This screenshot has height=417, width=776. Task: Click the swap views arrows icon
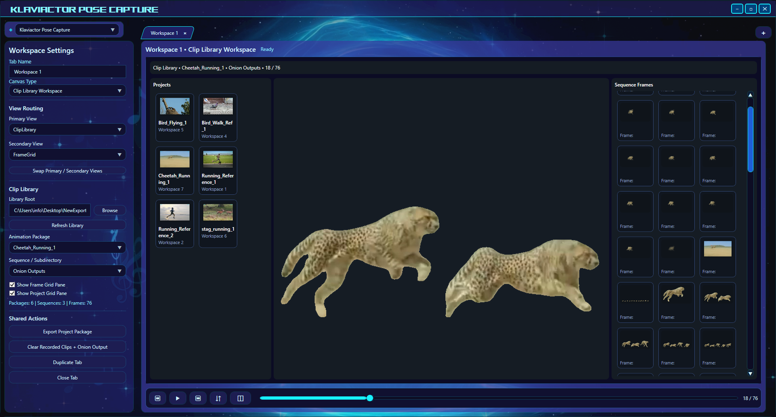coord(218,398)
